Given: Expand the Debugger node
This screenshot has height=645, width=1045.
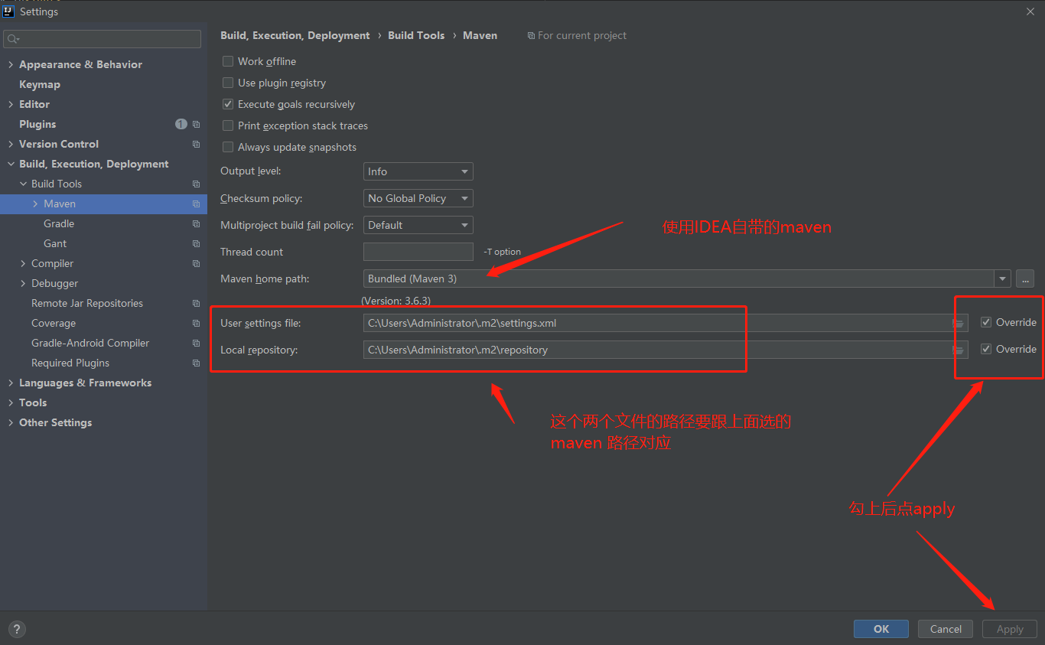Looking at the screenshot, I should [23, 283].
